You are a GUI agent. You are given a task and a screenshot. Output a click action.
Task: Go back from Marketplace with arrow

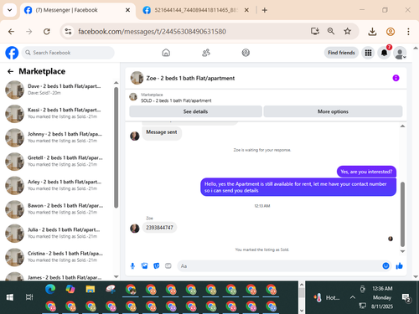tap(10, 71)
